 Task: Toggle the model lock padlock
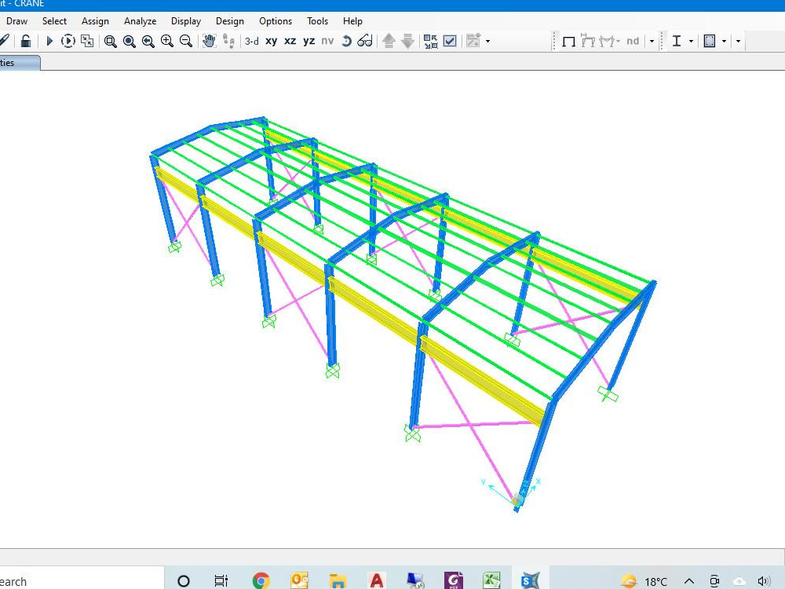25,41
